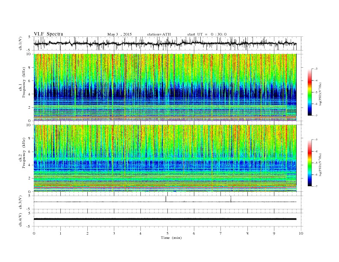Select the "start UT = 0 :30: 0" text

click(207, 34)
